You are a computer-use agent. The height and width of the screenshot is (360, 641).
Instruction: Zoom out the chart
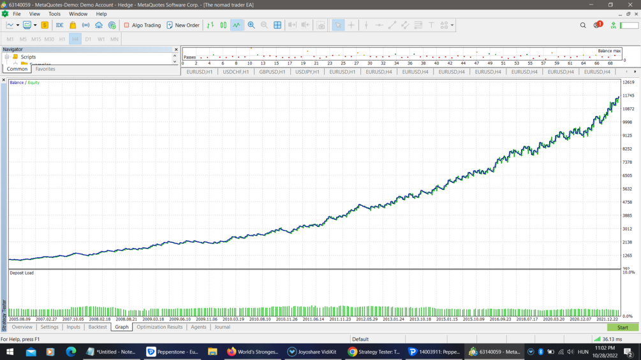(265, 25)
